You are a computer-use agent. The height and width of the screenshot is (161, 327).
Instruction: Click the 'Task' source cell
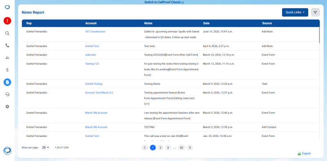[264, 84]
